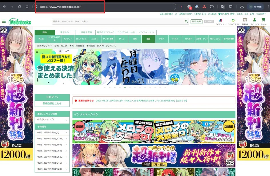Open the ゲーム category
The image size is (270, 176).
click(x=121, y=39)
